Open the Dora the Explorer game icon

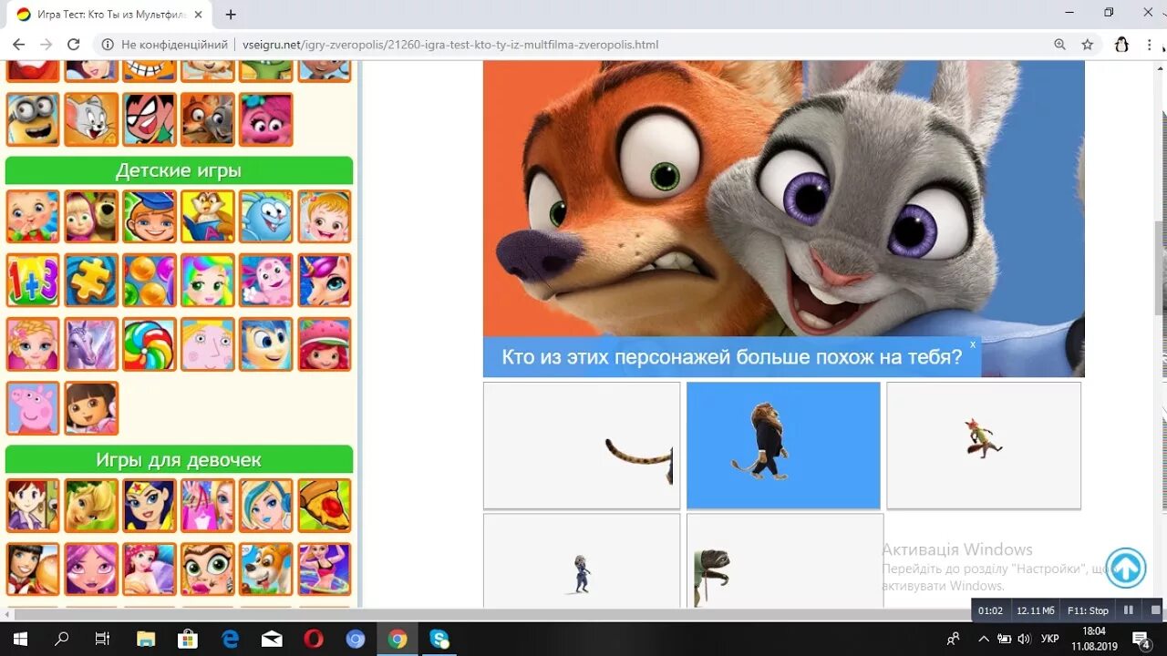point(91,408)
